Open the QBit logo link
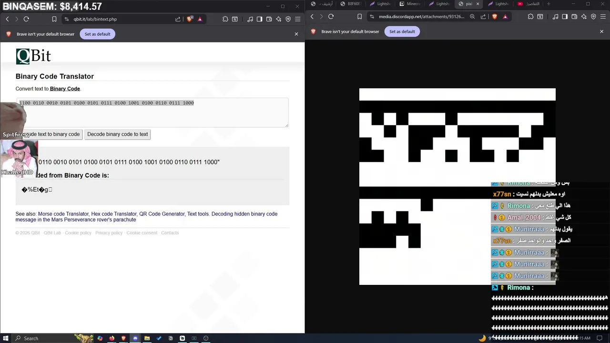Screen dimensions: 610x343 click(x=33, y=56)
